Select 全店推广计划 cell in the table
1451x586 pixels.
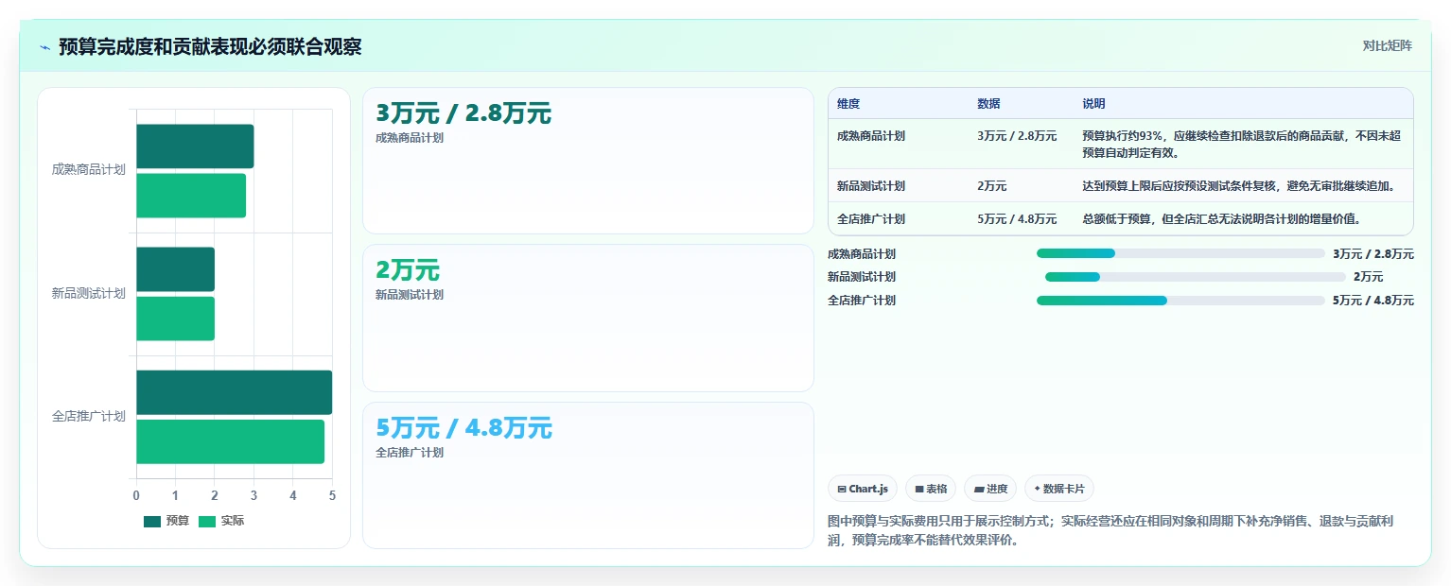[871, 219]
